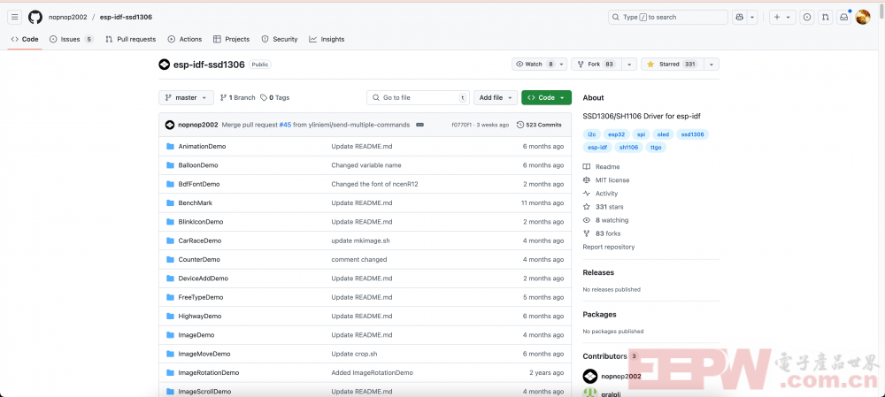Open the green Code dropdown

point(546,97)
